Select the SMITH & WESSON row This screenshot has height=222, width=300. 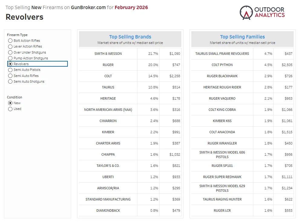pos(108,54)
